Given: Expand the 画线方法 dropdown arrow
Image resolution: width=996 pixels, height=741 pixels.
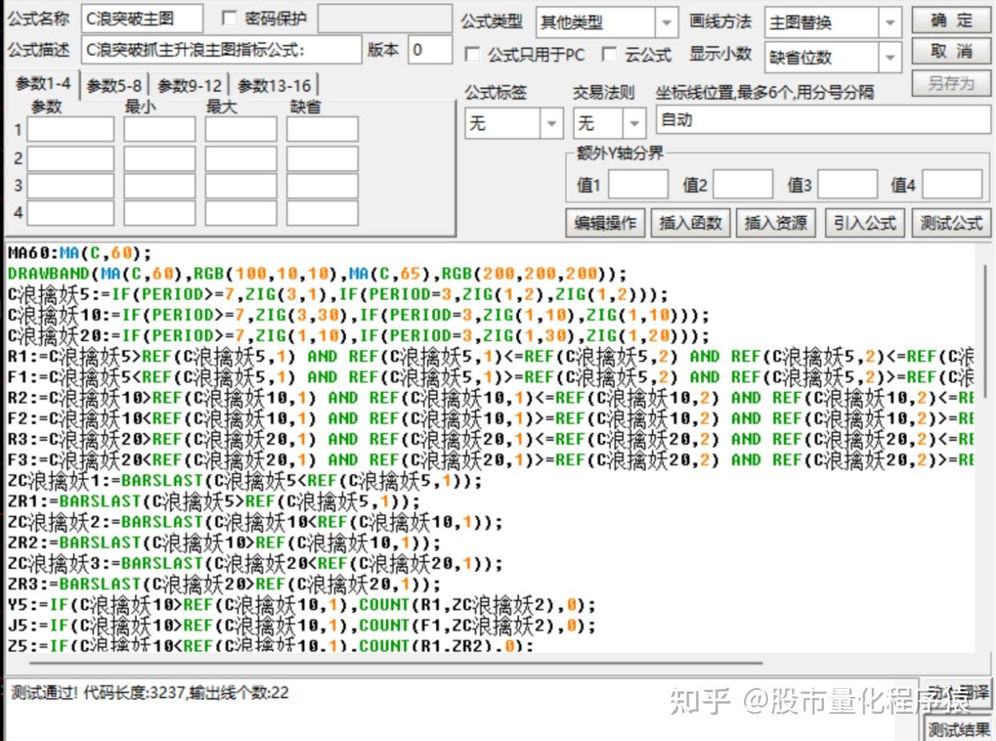Looking at the screenshot, I should coord(890,22).
